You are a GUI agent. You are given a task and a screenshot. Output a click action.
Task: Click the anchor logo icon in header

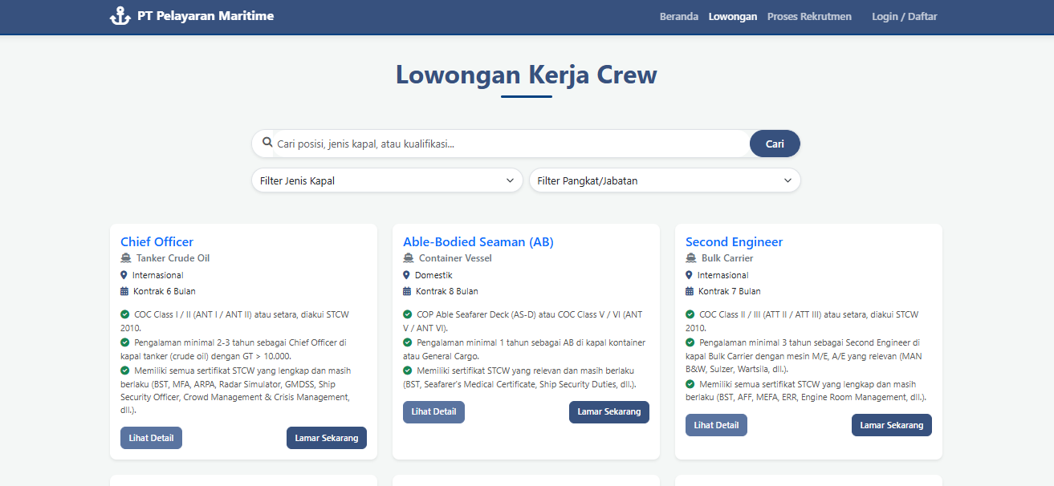(x=120, y=16)
